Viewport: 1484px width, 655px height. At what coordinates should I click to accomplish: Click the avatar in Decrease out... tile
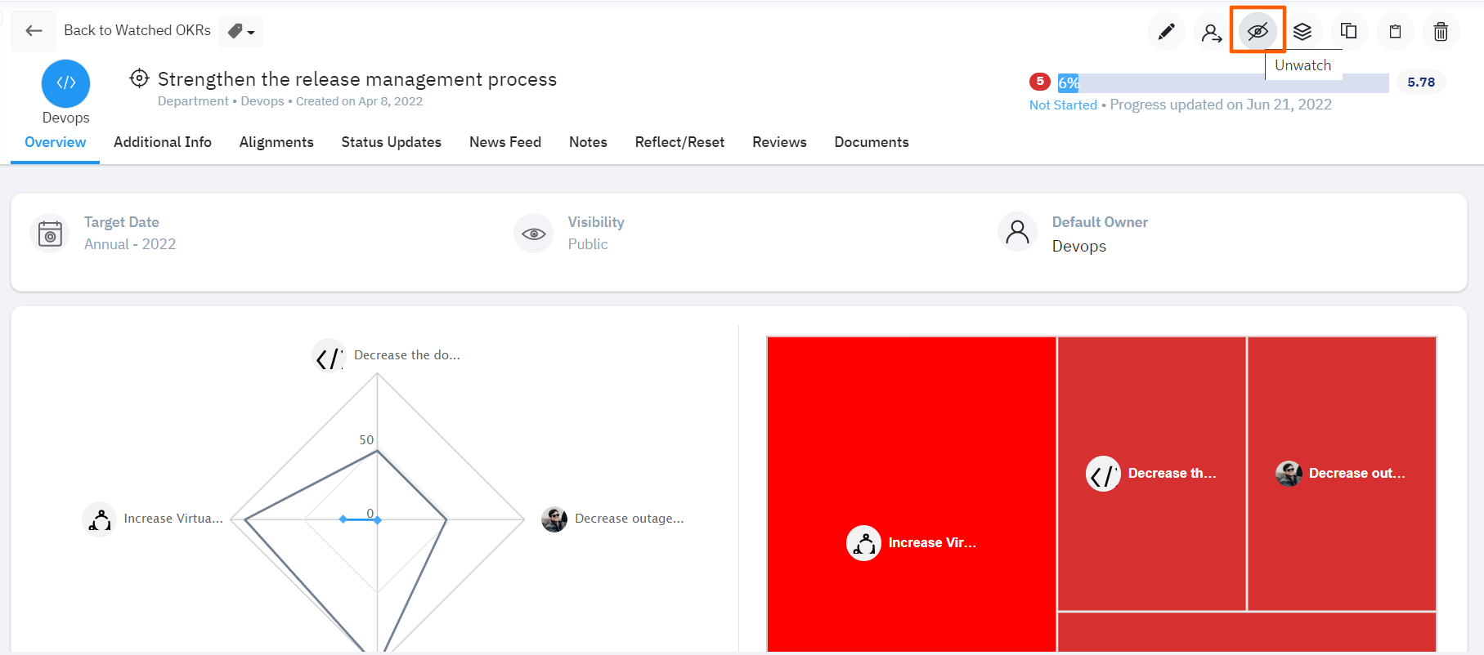pyautogui.click(x=1289, y=474)
